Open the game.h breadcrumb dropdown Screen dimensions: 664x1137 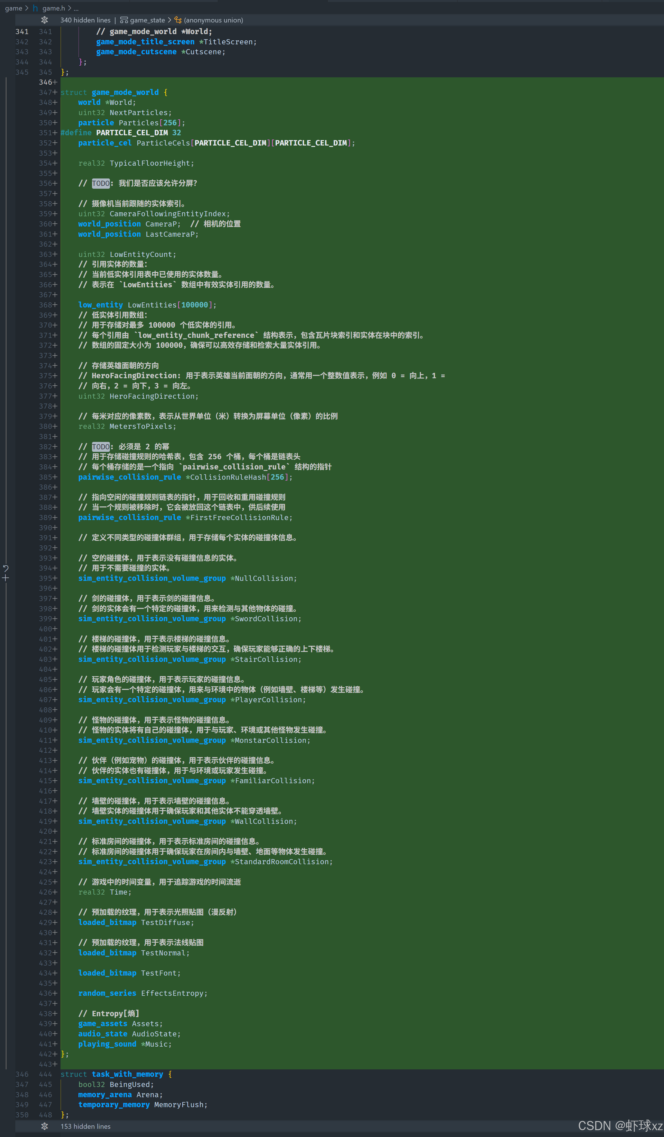click(54, 8)
